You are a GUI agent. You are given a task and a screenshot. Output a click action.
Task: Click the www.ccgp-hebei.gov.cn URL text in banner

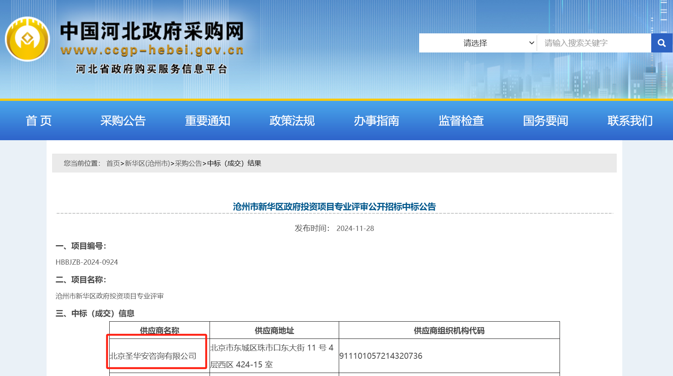(x=152, y=50)
